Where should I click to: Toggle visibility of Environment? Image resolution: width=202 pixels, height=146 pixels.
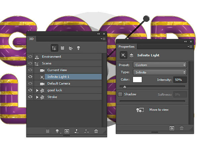point(30,56)
